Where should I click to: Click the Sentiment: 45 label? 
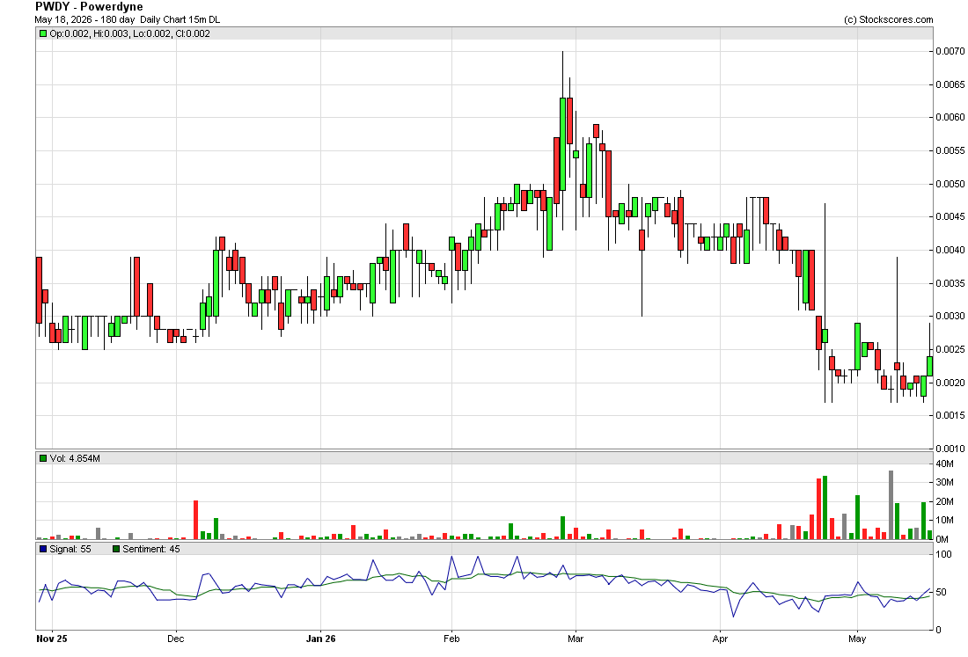coord(151,549)
